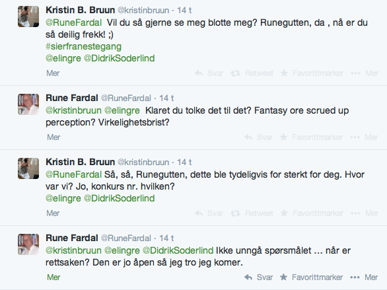Open the #sierfranestegang hashtag
The image size is (387, 290).
[83, 46]
